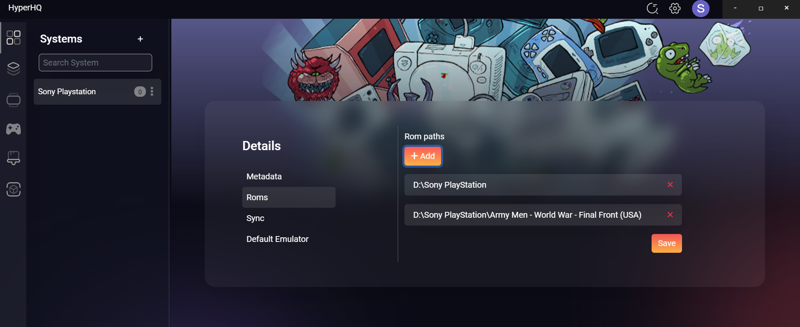
Task: Open the paint brush themes icon
Action: 13,158
